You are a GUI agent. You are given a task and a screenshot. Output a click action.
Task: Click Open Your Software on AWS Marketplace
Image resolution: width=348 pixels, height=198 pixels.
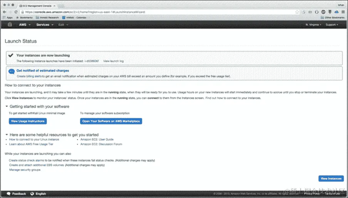(111, 121)
